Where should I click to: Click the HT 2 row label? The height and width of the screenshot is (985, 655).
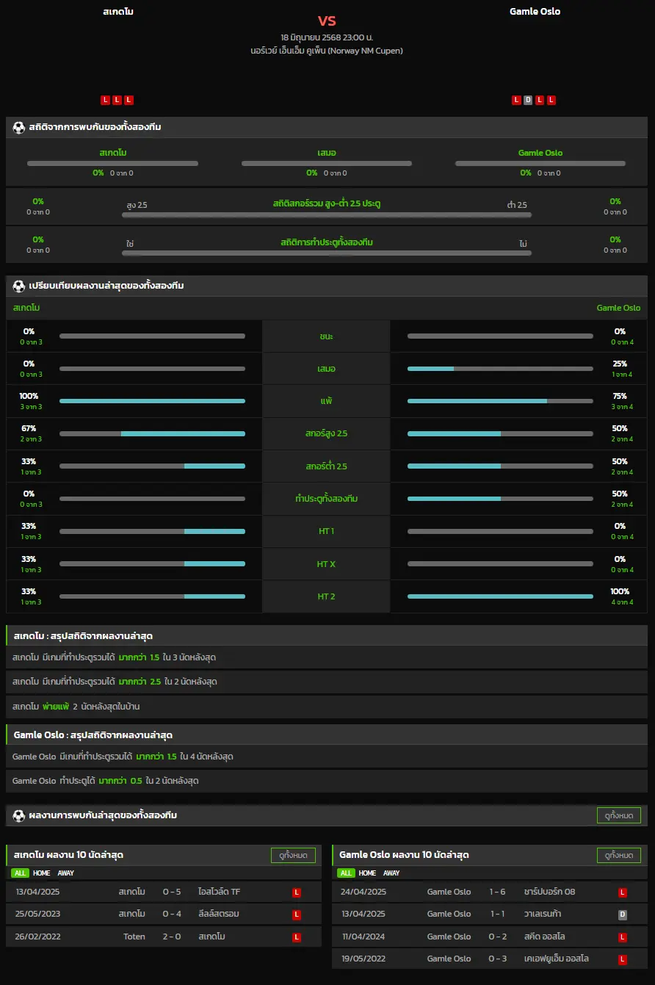(327, 596)
